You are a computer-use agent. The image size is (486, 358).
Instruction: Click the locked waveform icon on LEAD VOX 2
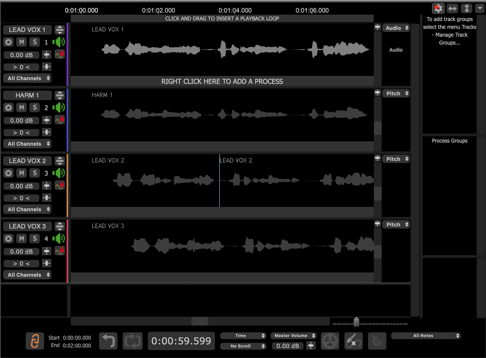click(60, 185)
